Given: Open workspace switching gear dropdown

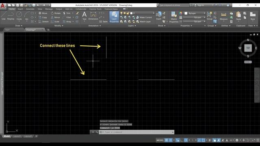Looking at the screenshot, I should [x=238, y=140].
